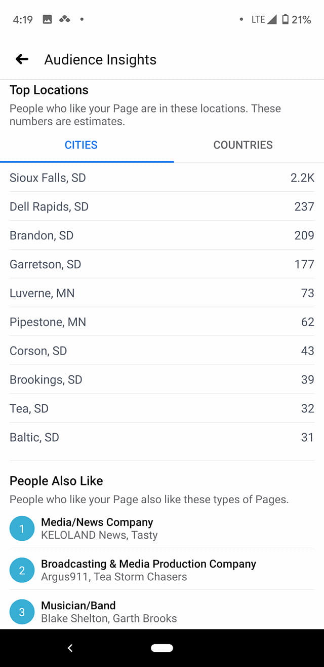Tap the Brandon, SD entry
Screen dimensions: 324x667
click(x=162, y=235)
